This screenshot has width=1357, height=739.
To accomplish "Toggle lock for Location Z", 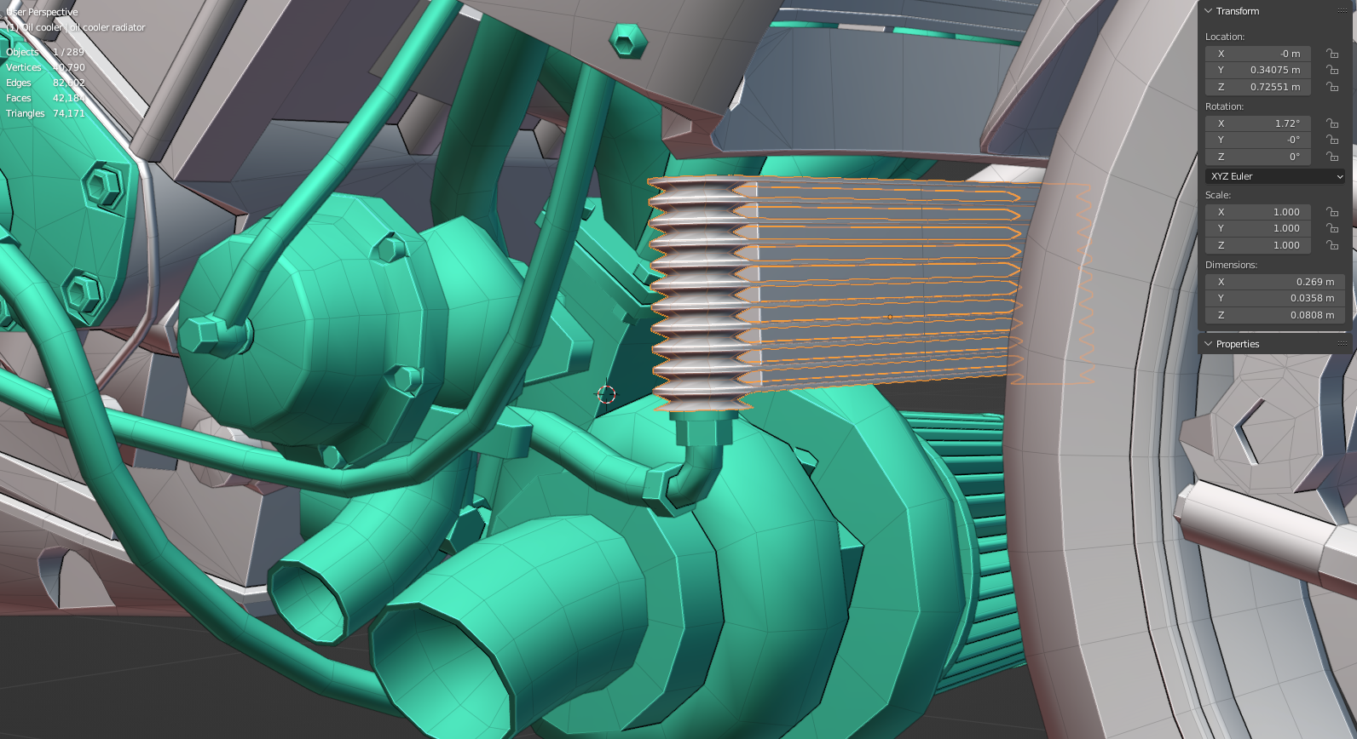I will [1332, 87].
